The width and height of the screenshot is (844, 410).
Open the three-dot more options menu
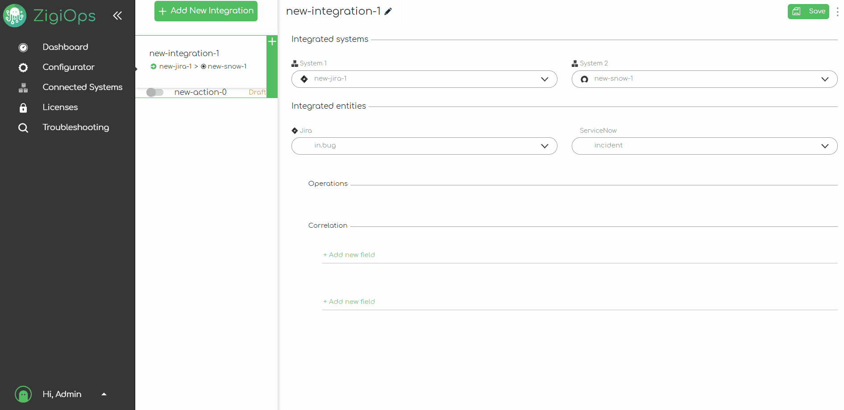point(837,12)
